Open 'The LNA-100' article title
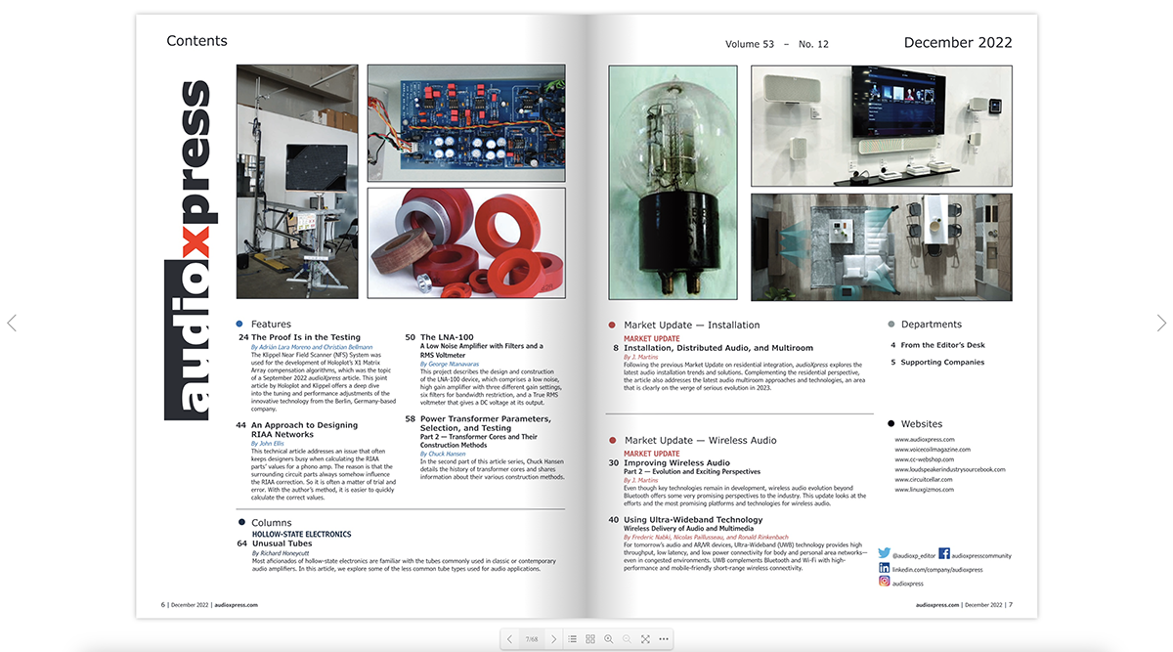Screen dimensions: 1173x652 click(447, 337)
